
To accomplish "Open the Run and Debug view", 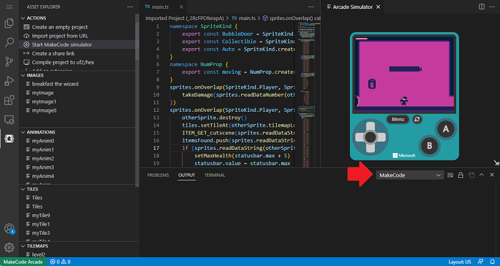I will pos(9,81).
